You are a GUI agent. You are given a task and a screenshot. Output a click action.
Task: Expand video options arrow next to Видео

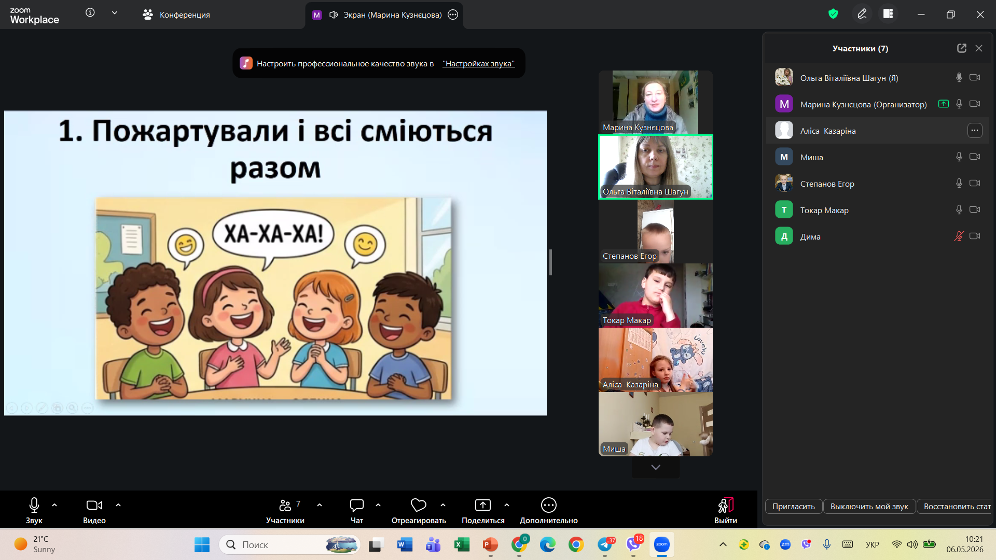point(118,505)
